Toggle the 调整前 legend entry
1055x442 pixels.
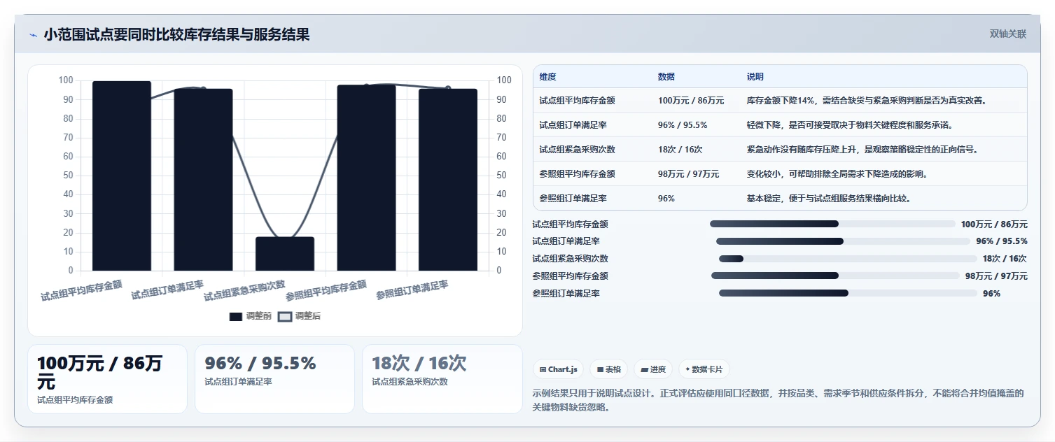pyautogui.click(x=251, y=316)
